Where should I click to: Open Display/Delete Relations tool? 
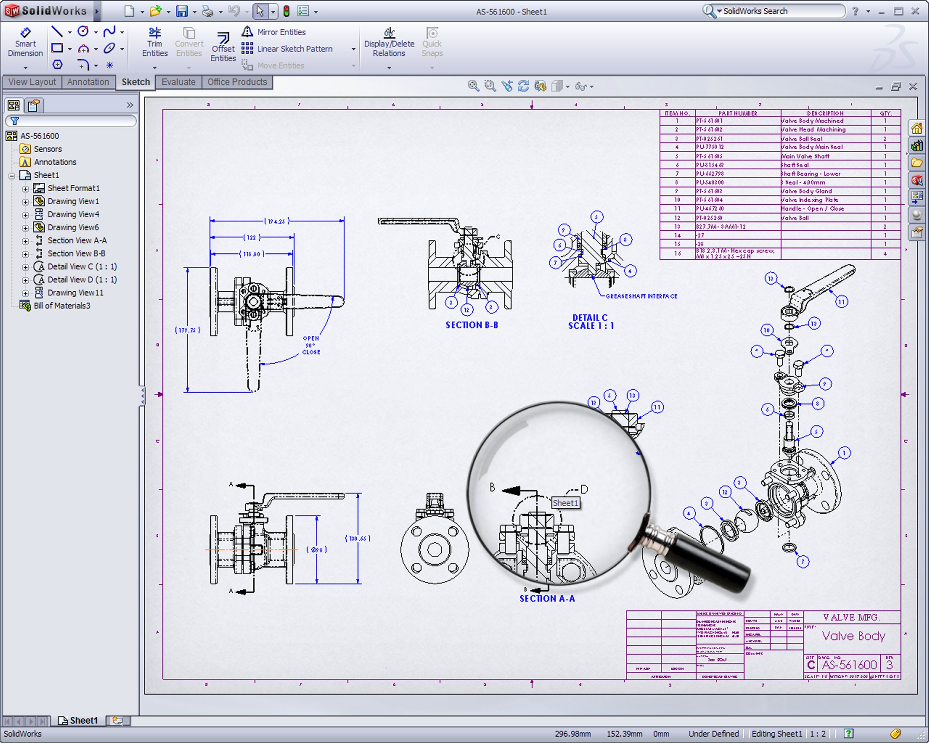click(x=389, y=43)
